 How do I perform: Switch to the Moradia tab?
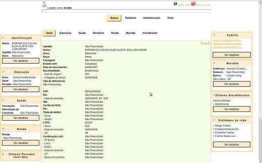point(130,33)
